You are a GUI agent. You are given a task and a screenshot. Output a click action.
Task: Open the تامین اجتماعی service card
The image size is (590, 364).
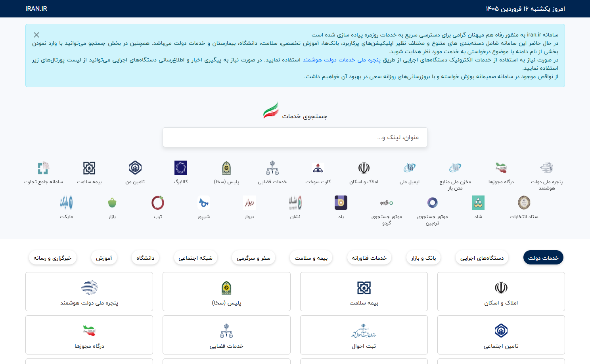[501, 335]
